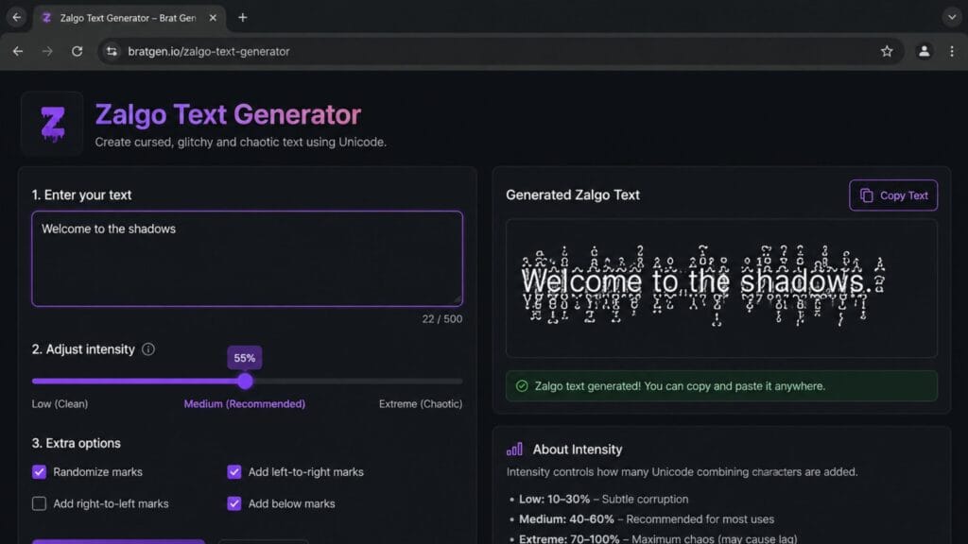Click the '55%' intensity tooltip
The width and height of the screenshot is (968, 544).
click(x=245, y=358)
